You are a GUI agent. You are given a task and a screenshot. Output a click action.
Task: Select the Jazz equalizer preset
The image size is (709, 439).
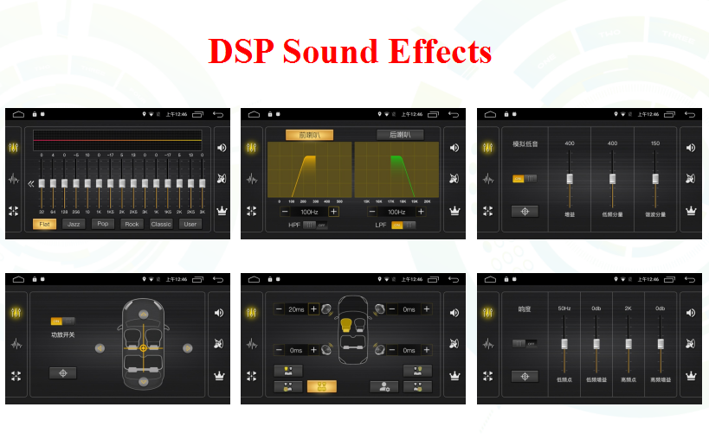[x=74, y=224]
